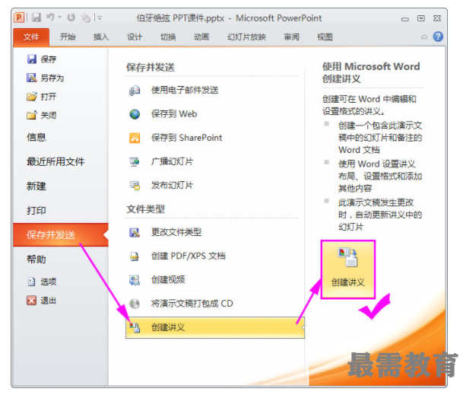Click 另存为 text in the sidebar

point(52,78)
